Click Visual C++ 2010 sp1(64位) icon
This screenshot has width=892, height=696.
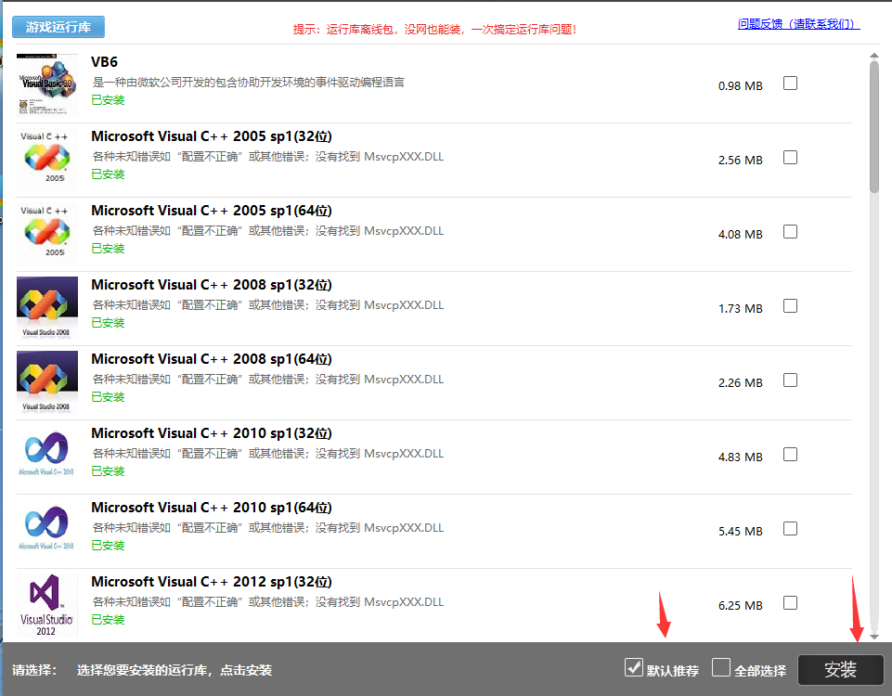tap(47, 529)
